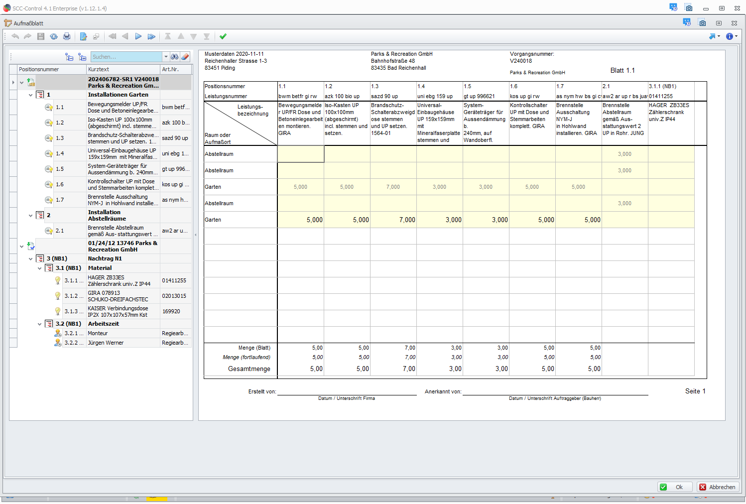Open the Suchen search dropdown arrow

[x=166, y=57]
